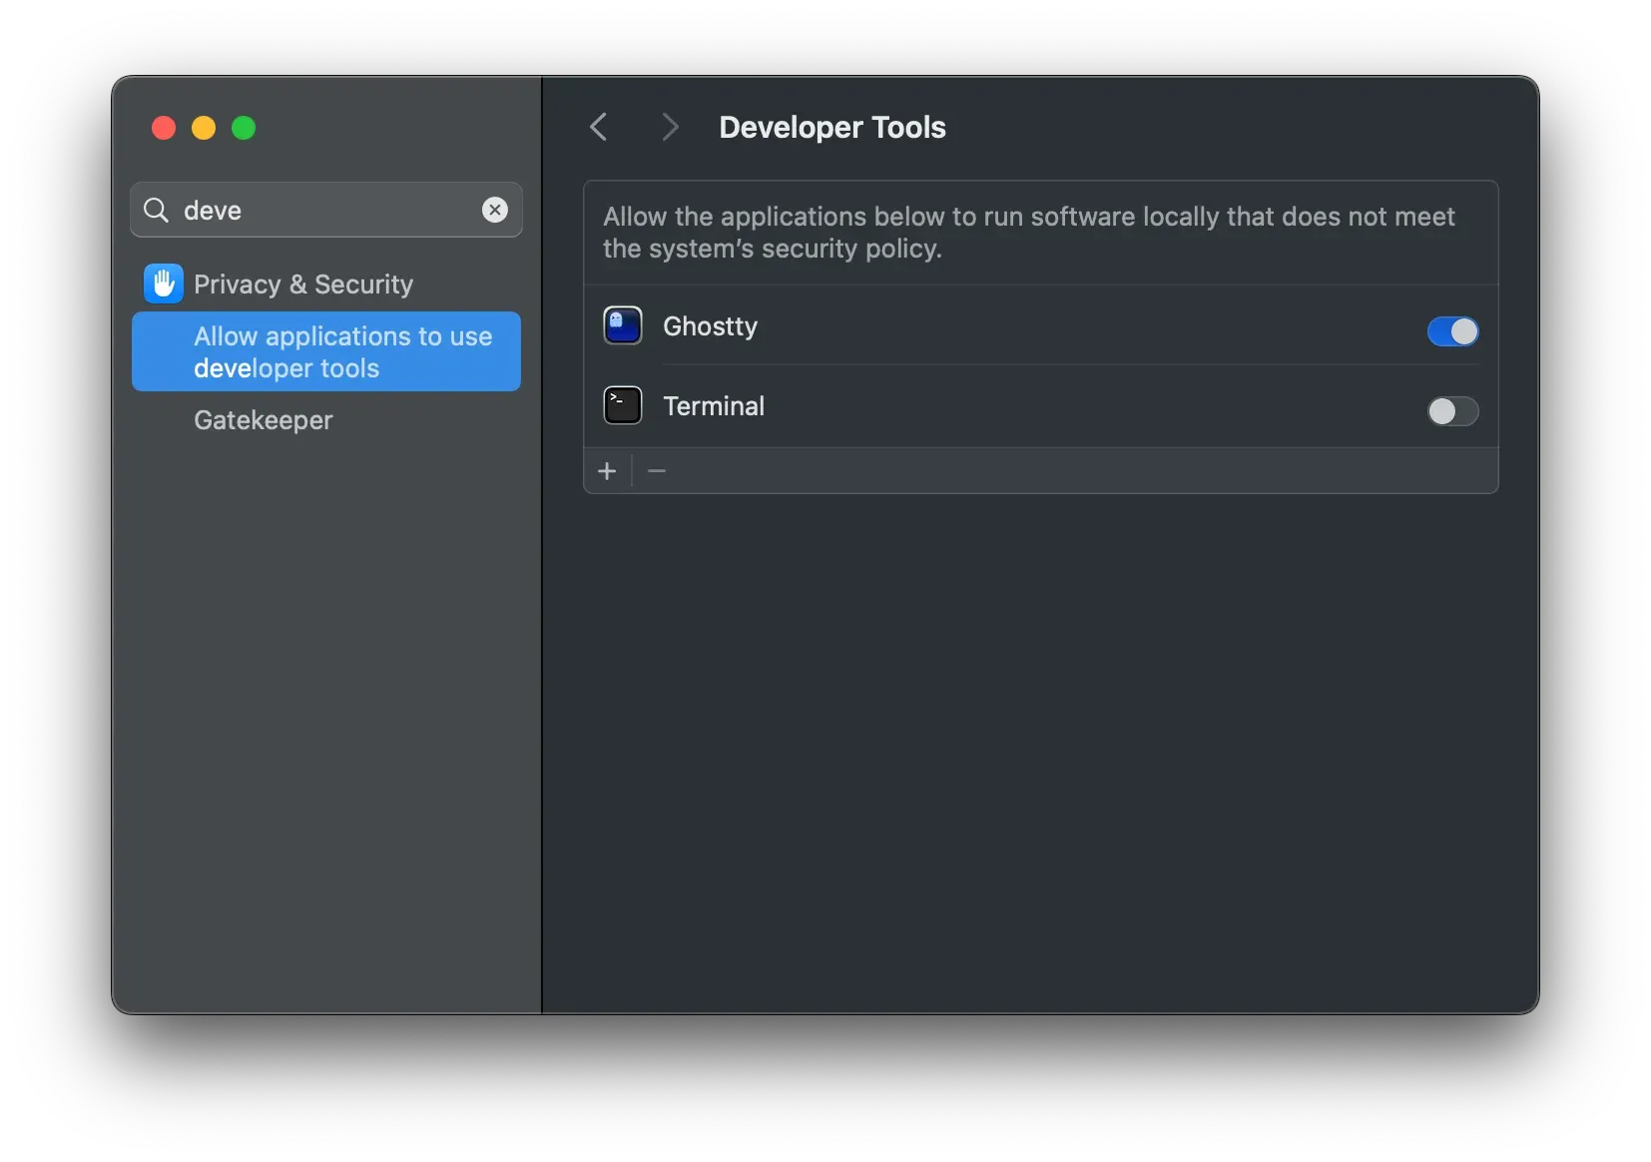
Task: Click the search magnifying glass icon
Action: [x=156, y=210]
